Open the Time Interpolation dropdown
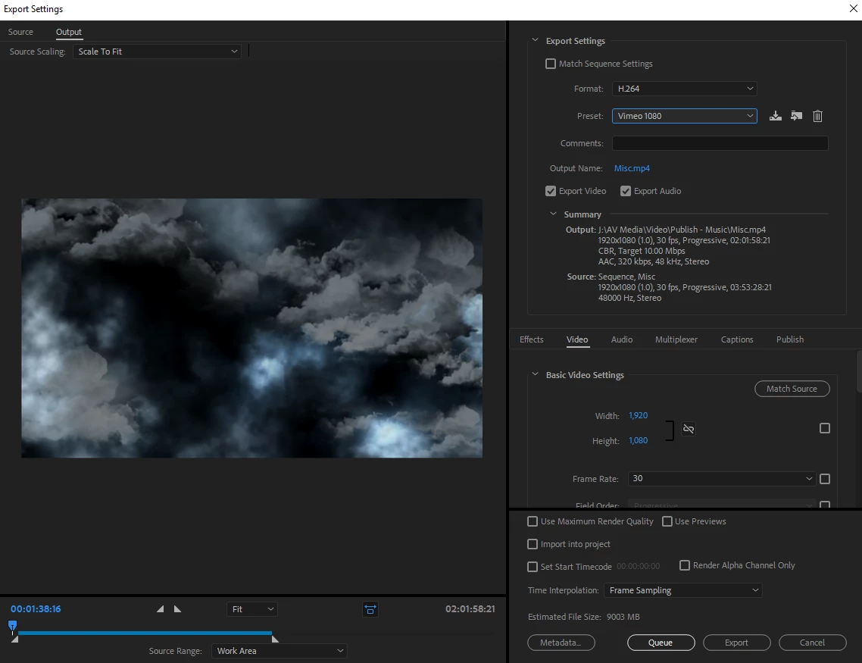 tap(682, 590)
